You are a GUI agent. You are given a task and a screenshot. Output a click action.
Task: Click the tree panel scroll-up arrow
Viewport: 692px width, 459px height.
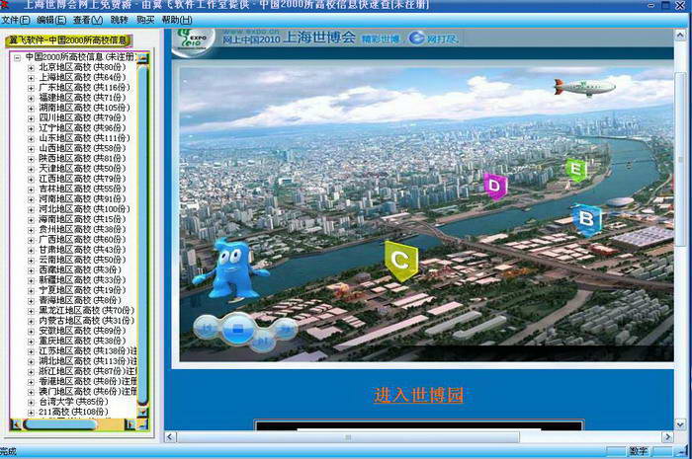[x=142, y=58]
